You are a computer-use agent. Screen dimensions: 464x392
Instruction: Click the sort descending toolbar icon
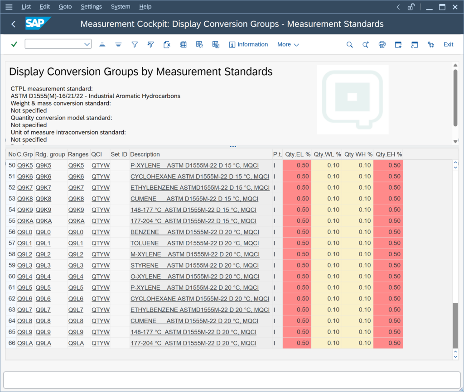coord(118,45)
